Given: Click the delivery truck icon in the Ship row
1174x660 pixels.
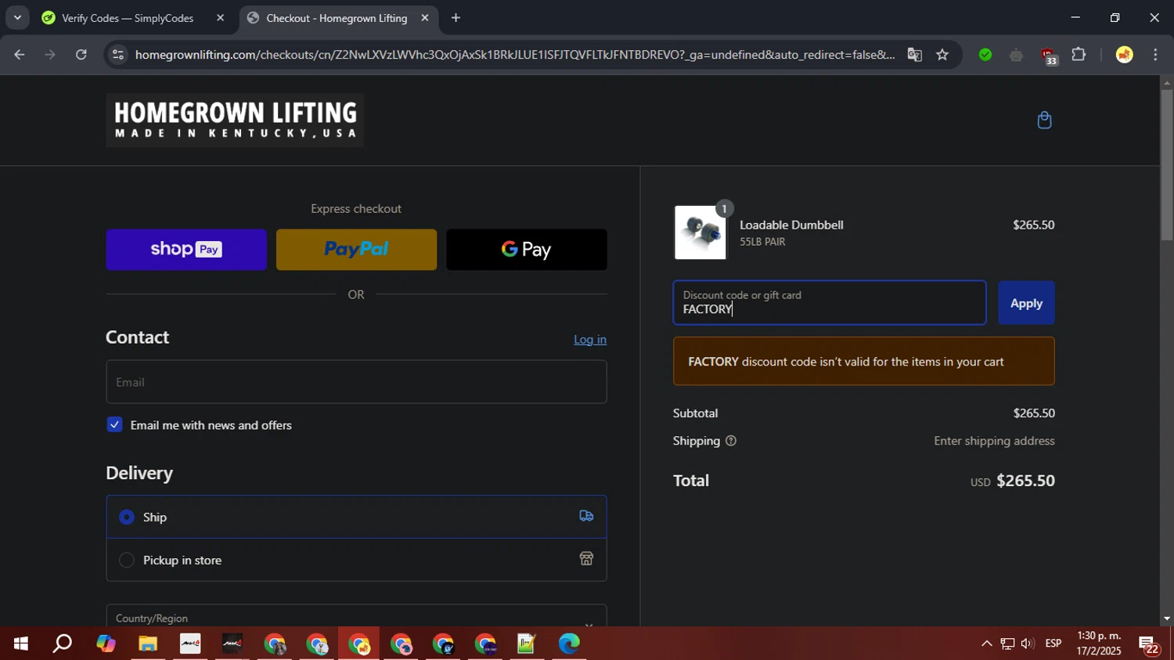Looking at the screenshot, I should tap(586, 516).
